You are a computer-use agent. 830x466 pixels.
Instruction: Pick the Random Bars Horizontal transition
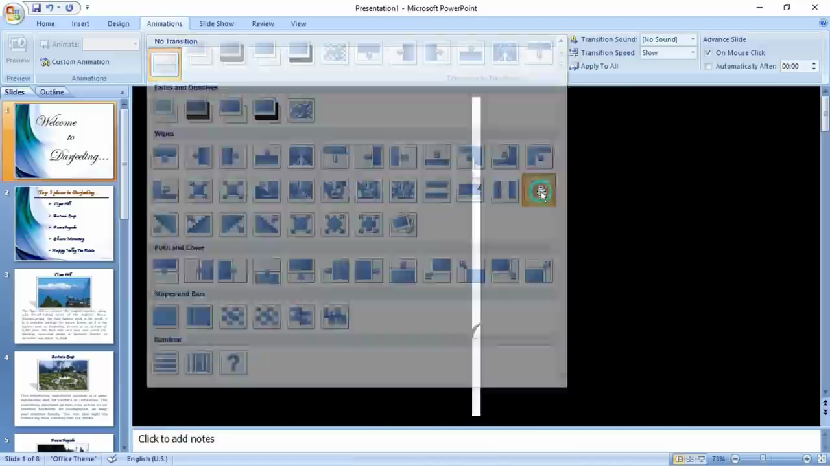tap(165, 363)
